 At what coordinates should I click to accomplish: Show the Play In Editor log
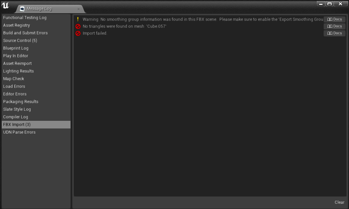point(36,56)
